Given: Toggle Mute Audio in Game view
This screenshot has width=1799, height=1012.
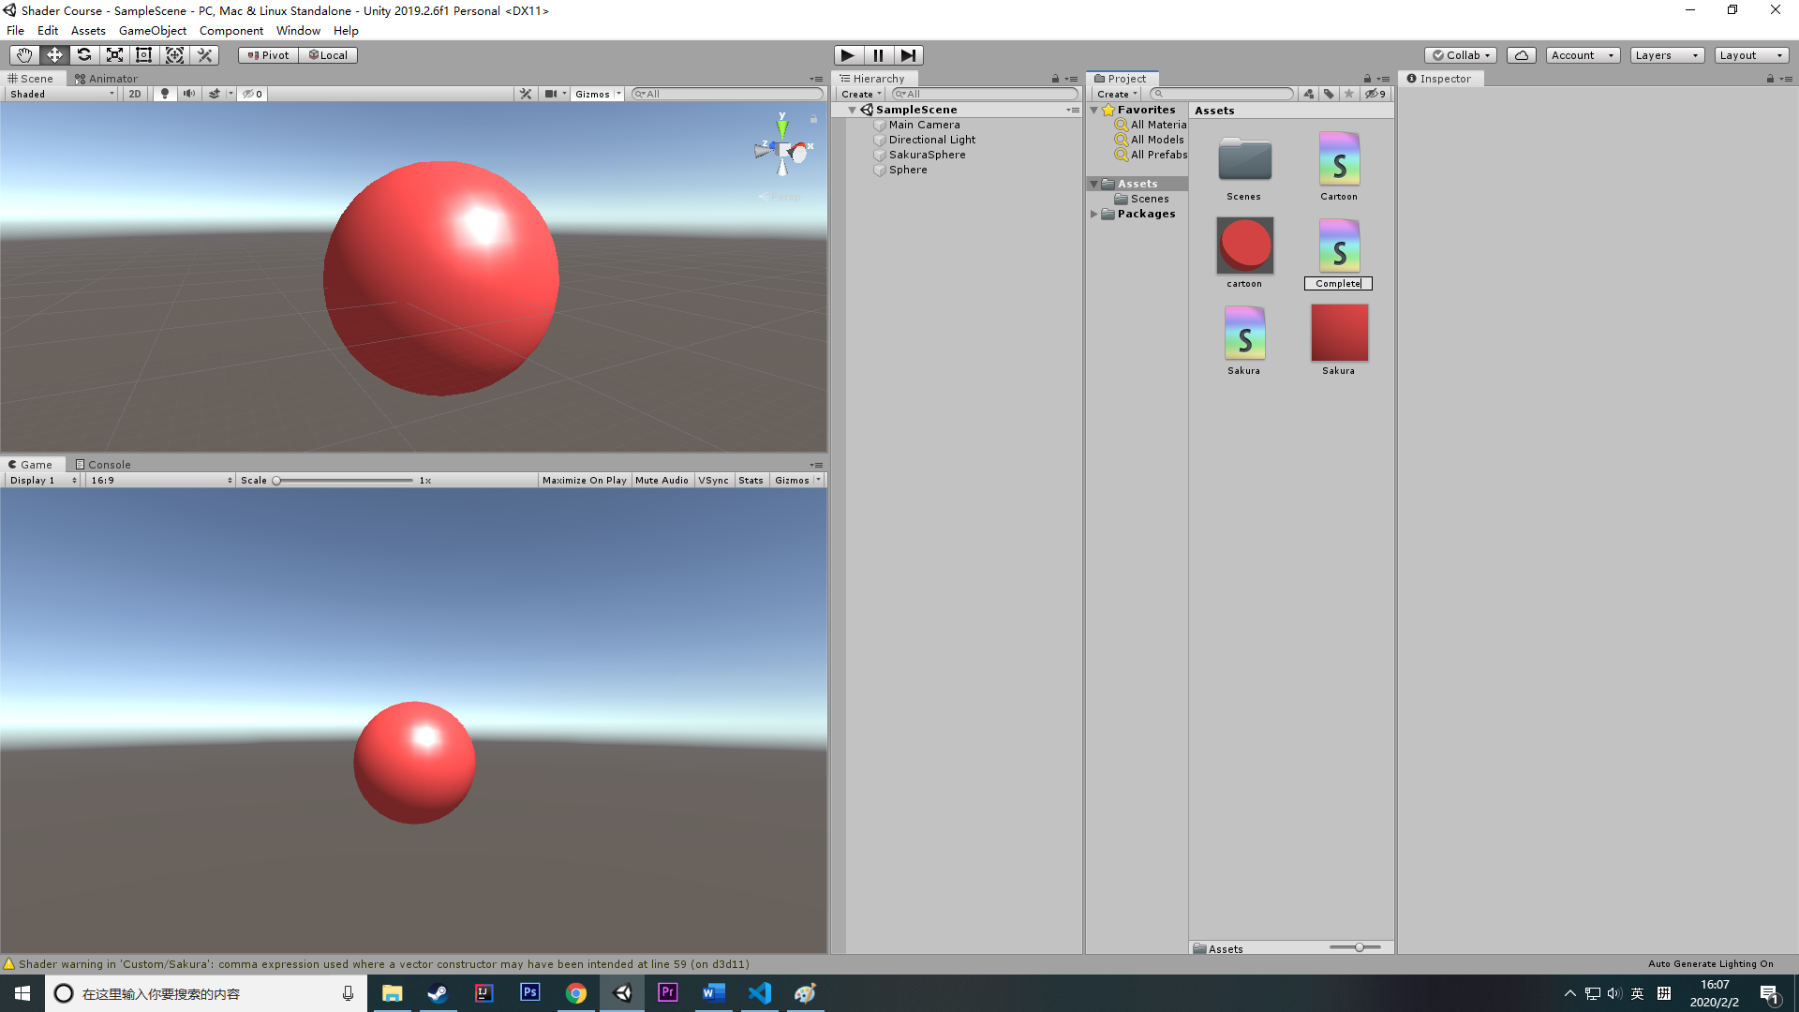Looking at the screenshot, I should pos(662,480).
